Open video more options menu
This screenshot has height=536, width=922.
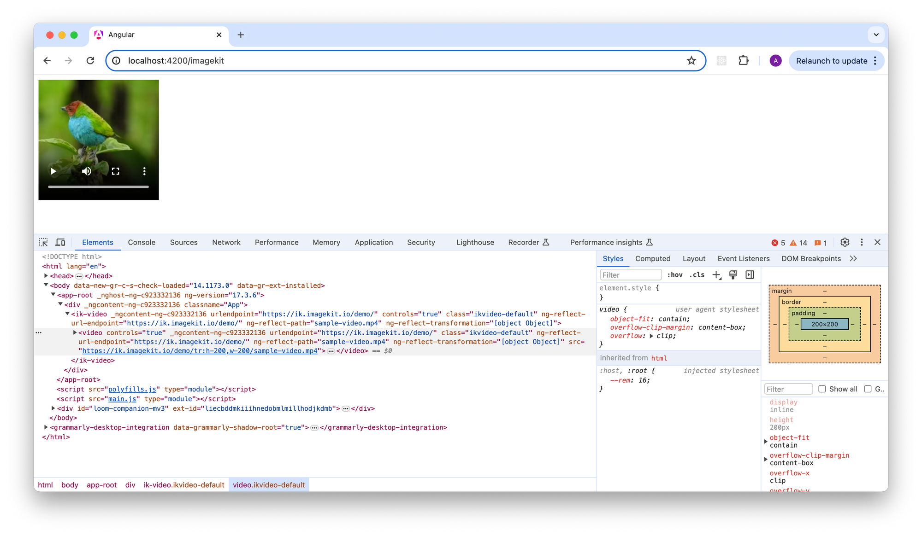[x=144, y=171]
